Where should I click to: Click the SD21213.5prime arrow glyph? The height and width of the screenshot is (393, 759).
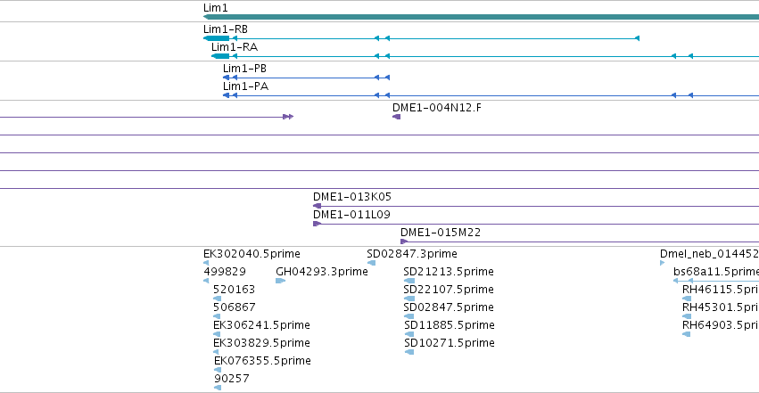[x=409, y=281]
